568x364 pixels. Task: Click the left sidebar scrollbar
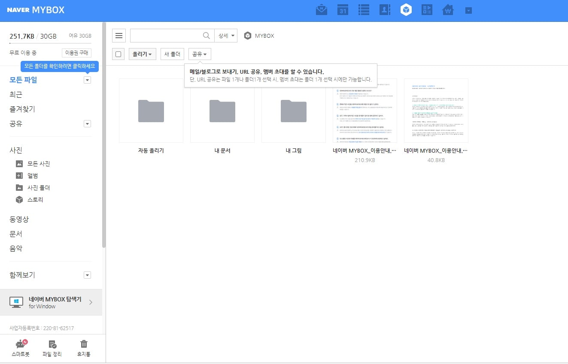tap(103, 135)
